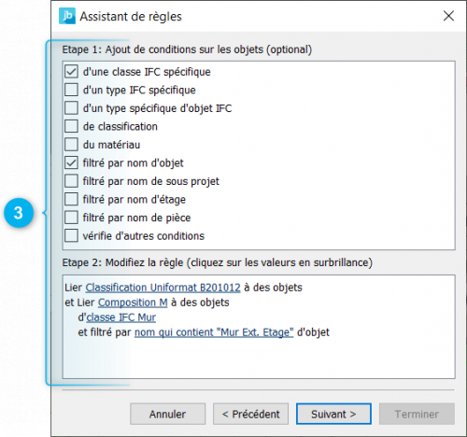Screen dimensions: 467x437
Task: Click the Annuler button
Action: (x=167, y=414)
